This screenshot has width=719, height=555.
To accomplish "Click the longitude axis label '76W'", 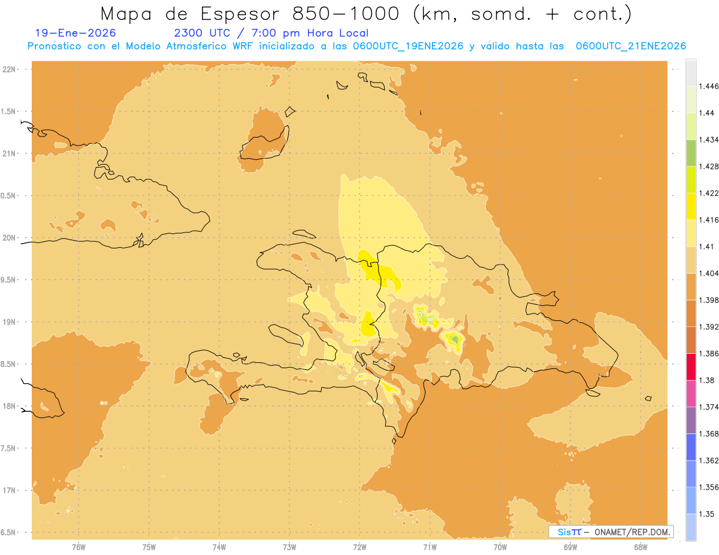I will coord(78,547).
